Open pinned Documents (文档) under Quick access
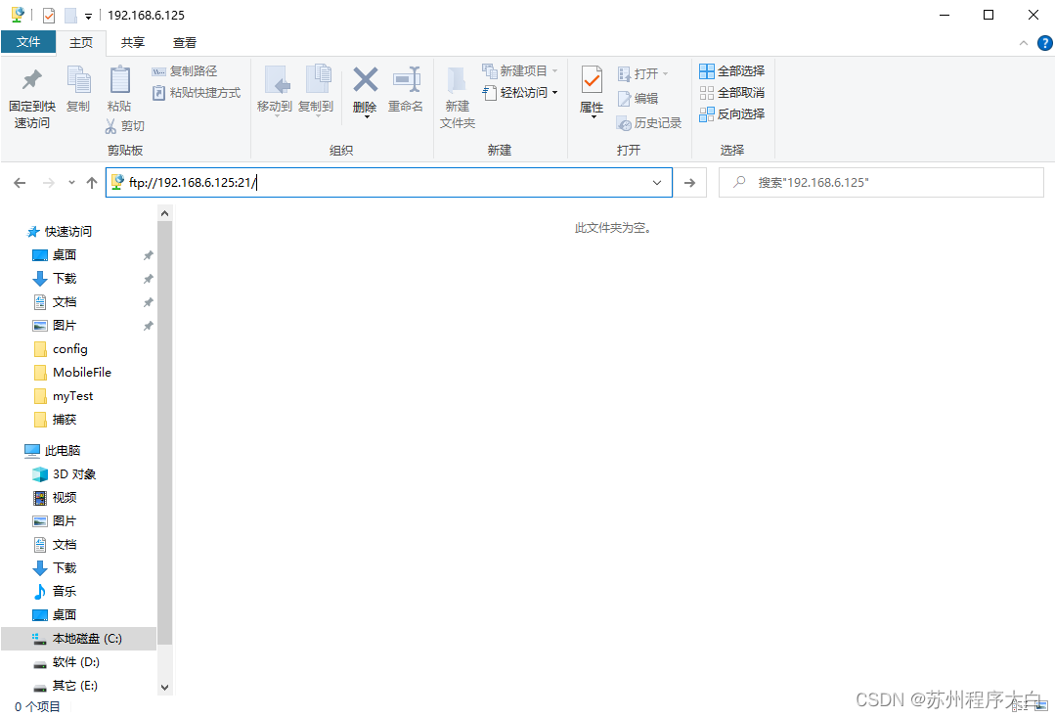Image resolution: width=1055 pixels, height=718 pixels. (55, 302)
